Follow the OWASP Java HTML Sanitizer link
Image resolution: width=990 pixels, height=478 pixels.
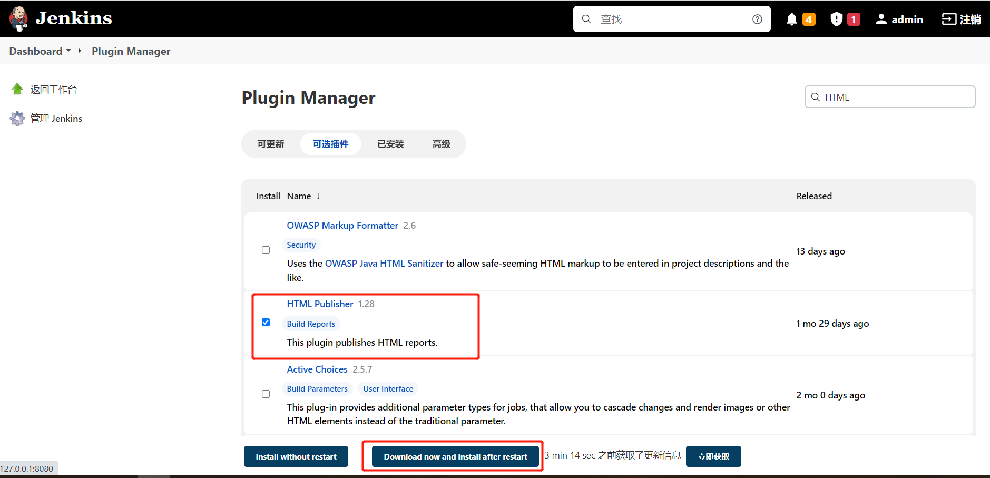pyautogui.click(x=384, y=264)
